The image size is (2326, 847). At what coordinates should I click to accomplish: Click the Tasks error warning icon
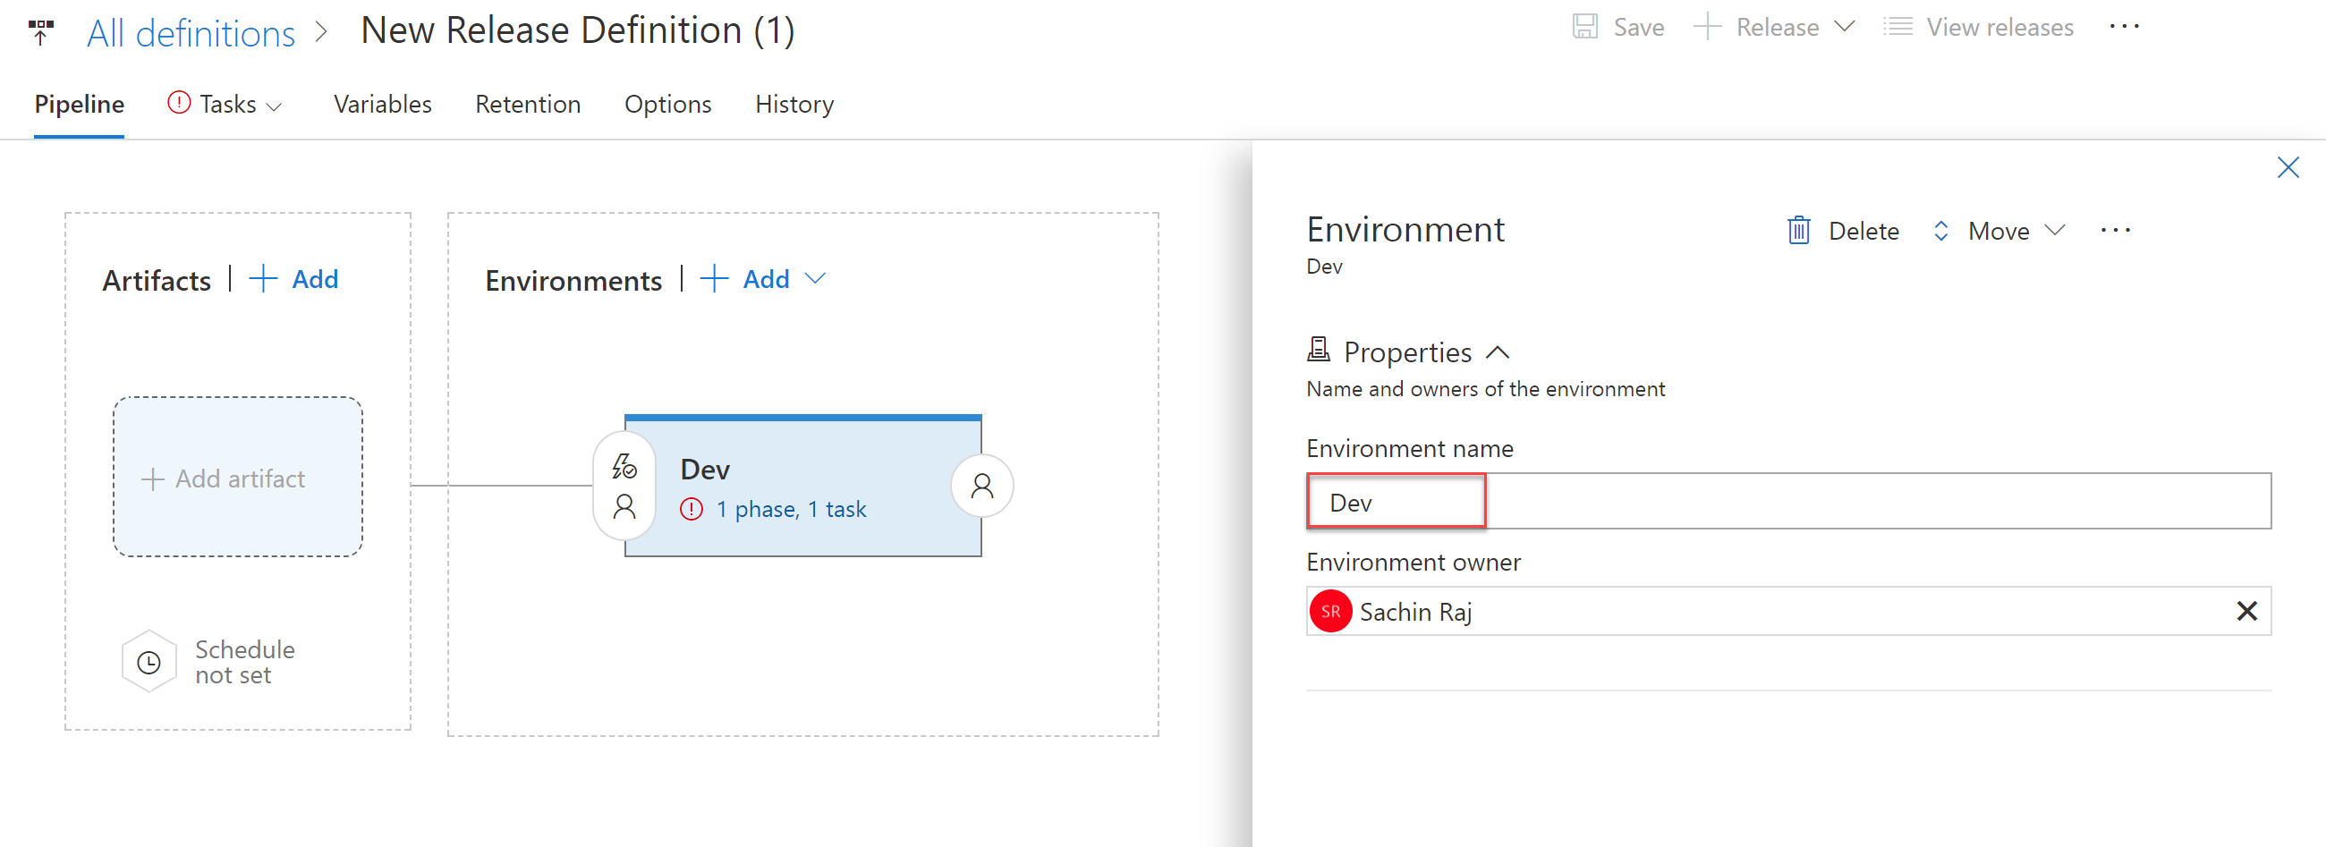click(179, 103)
